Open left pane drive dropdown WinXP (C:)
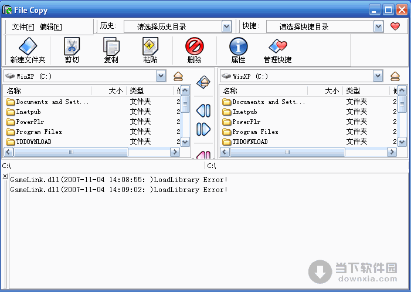The width and height of the screenshot is (411, 292). (161, 76)
